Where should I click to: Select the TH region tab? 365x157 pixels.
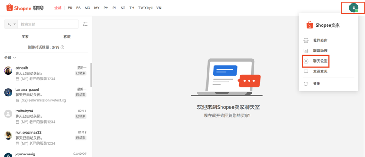pyautogui.click(x=132, y=8)
